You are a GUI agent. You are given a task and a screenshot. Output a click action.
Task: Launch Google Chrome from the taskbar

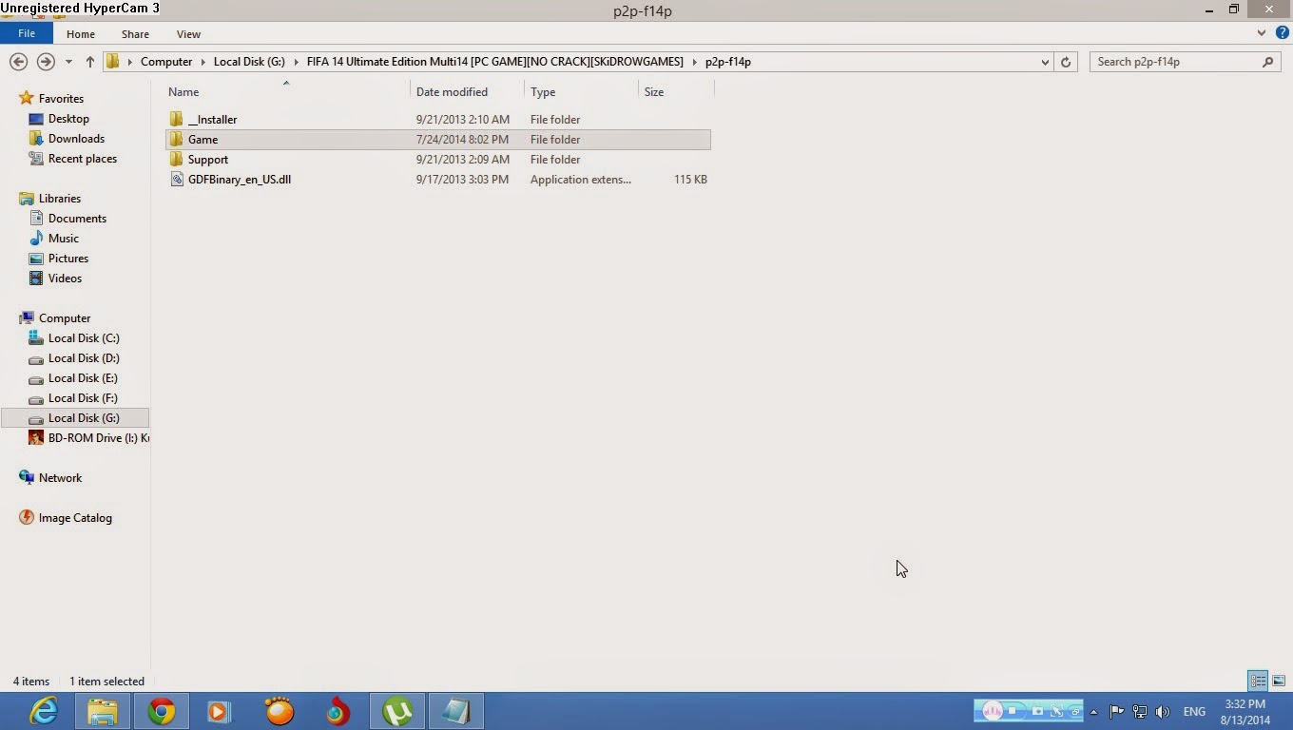point(162,711)
